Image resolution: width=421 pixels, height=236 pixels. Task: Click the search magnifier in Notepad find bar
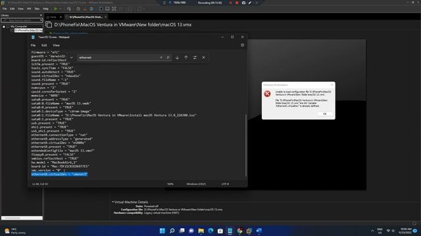pos(168,57)
